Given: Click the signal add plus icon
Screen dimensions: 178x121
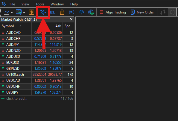Looking at the screenshot, I should pyautogui.click(x=91, y=12).
